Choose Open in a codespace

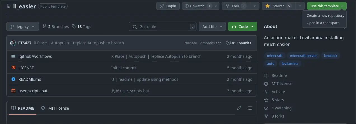tap(323, 23)
